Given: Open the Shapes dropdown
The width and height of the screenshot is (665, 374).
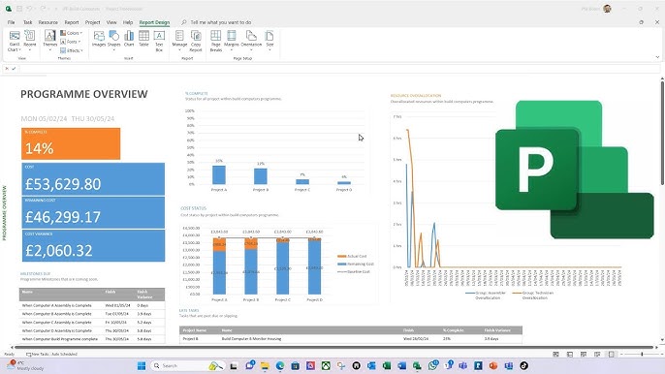Looking at the screenshot, I should [113, 41].
